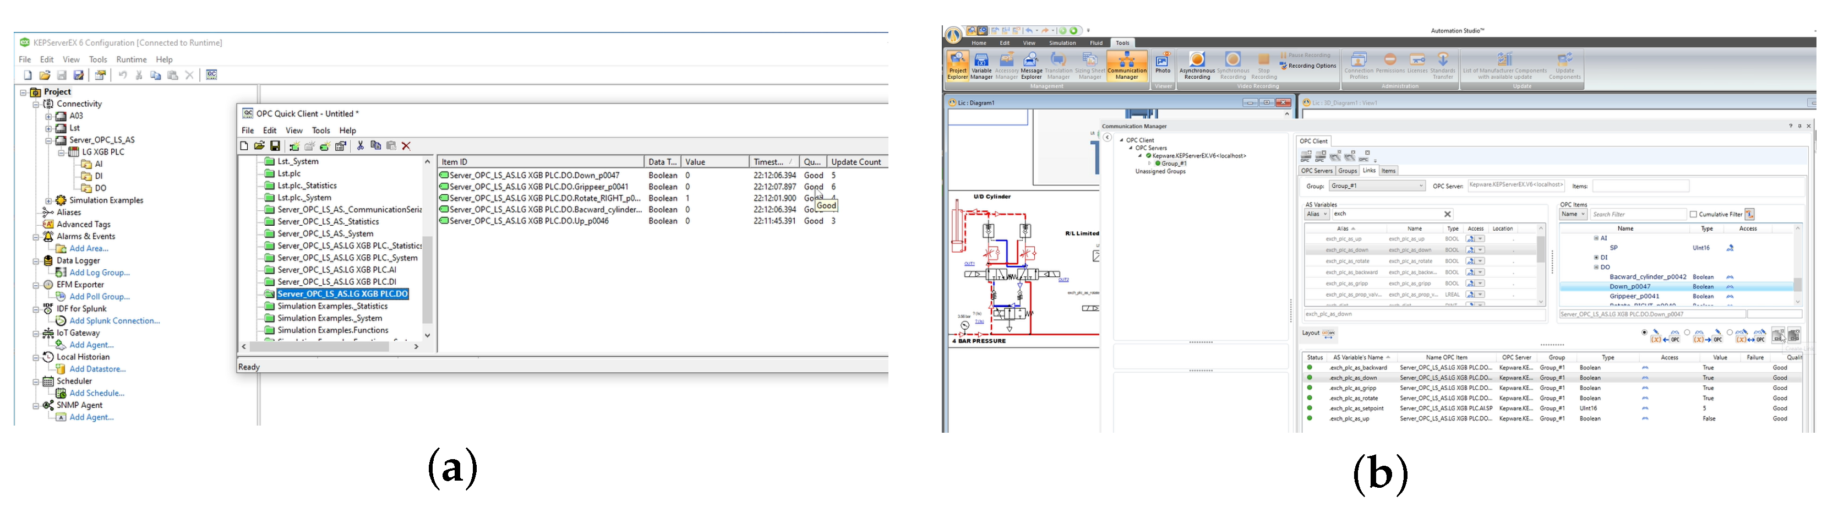Click the red delete X in OPC Quick Client toolbar
The width and height of the screenshot is (1833, 512).
click(406, 146)
